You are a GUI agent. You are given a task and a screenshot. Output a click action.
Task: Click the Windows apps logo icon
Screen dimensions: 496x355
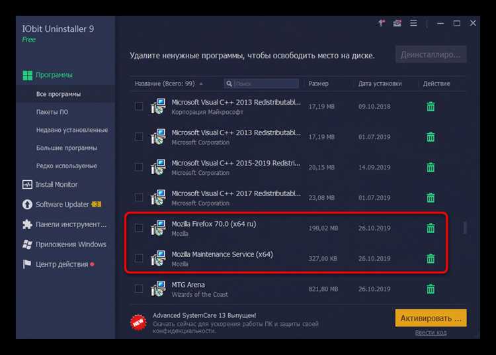tap(27, 244)
